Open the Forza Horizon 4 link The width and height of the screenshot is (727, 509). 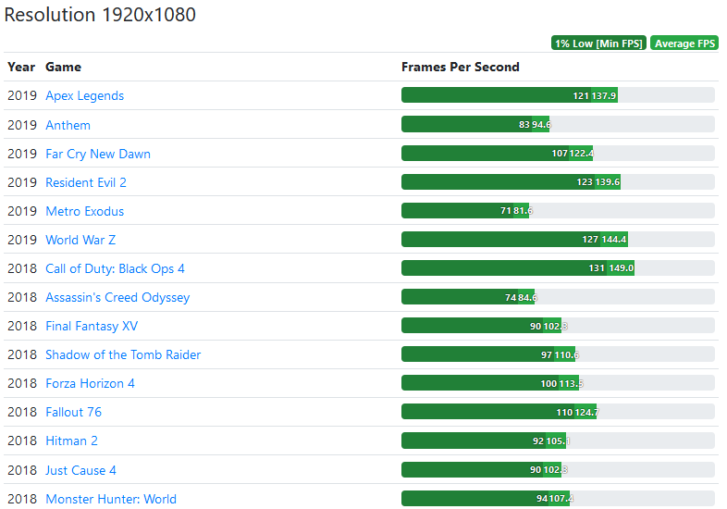click(x=90, y=383)
